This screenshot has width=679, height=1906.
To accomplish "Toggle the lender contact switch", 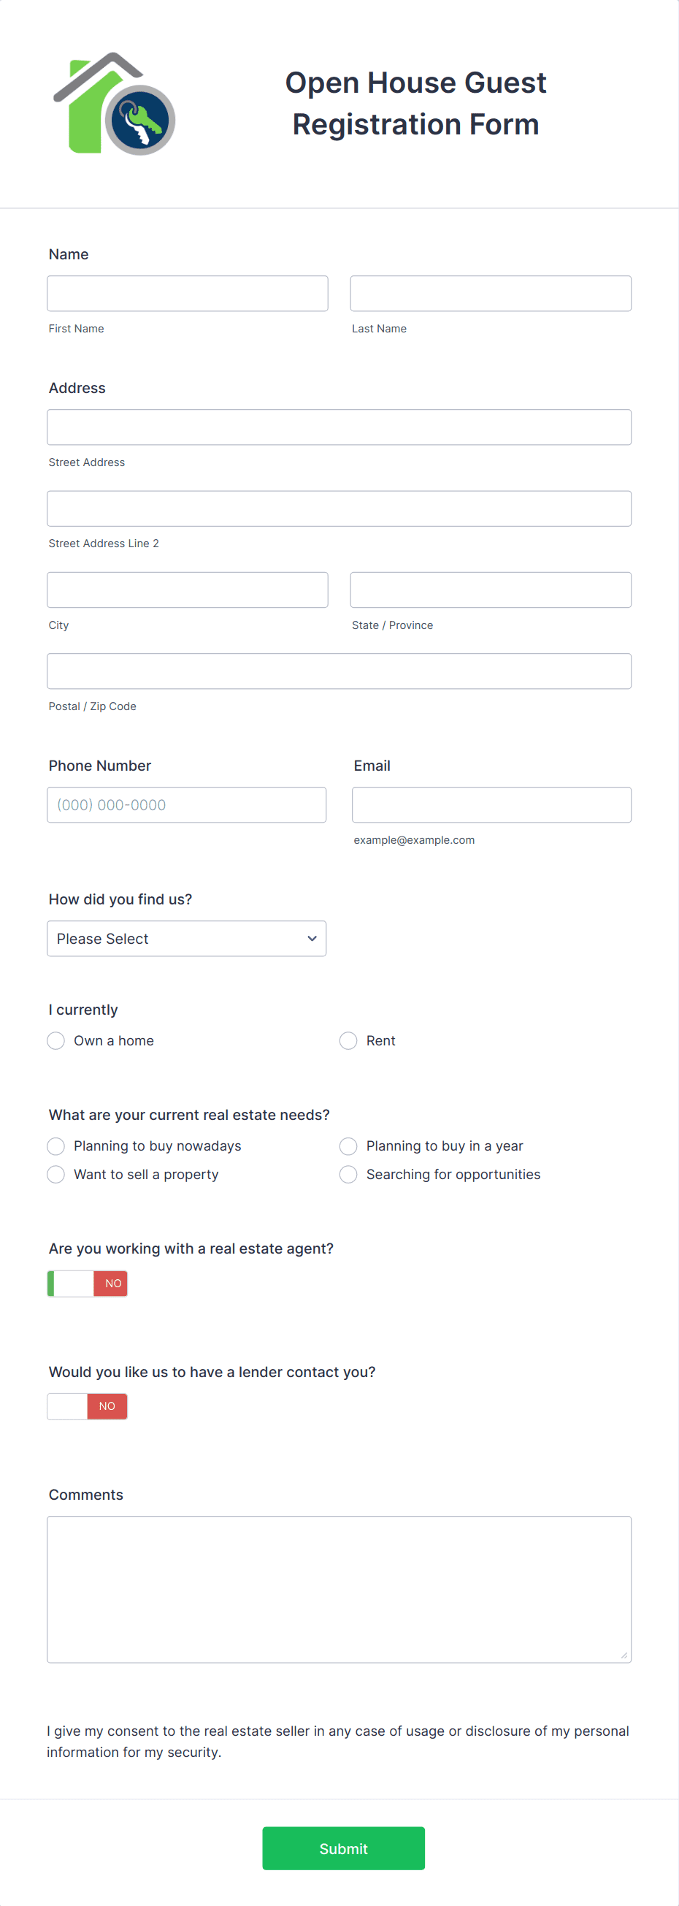I will click(x=88, y=1406).
